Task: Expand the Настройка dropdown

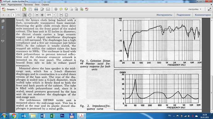Action: [x=195, y=9]
